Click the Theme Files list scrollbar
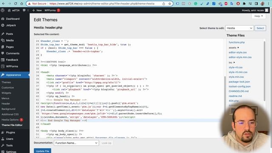This screenshot has width=272, height=153. (x=264, y=71)
